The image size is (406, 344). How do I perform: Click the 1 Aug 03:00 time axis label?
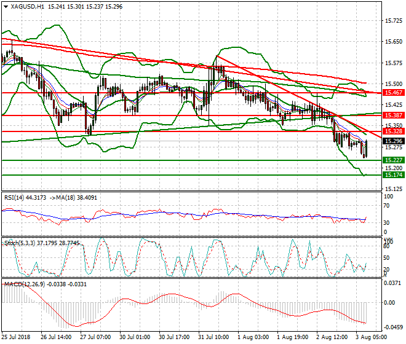click(253, 337)
